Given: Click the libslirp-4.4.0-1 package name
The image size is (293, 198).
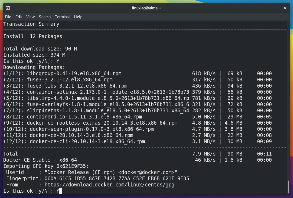Looking at the screenshot, I should coord(108,98).
